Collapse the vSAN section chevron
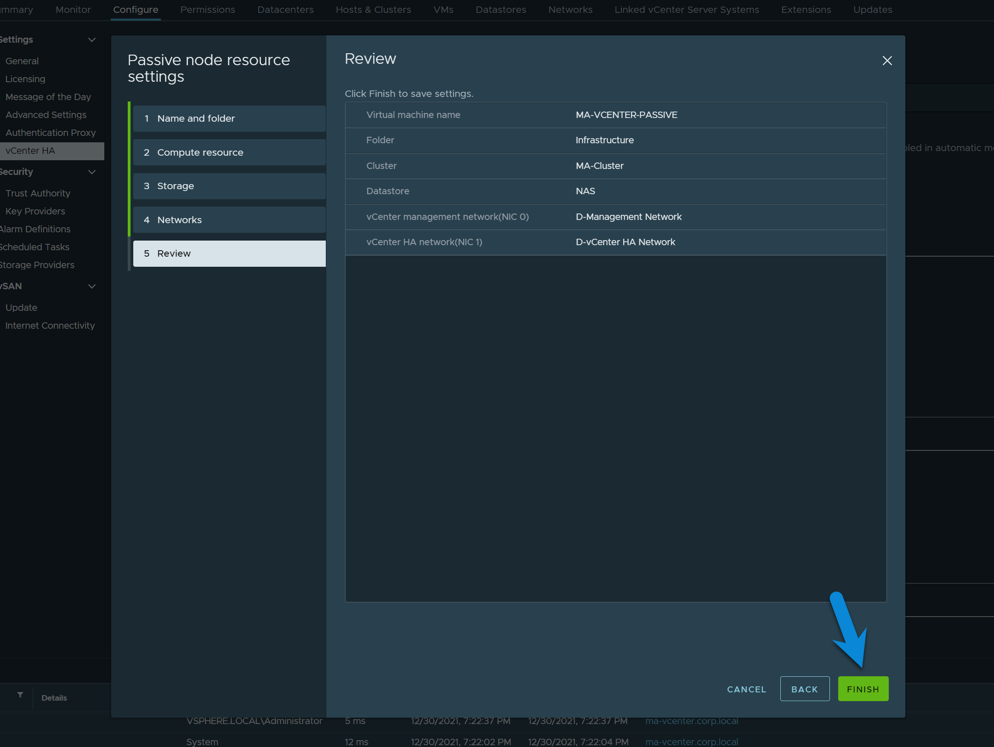The image size is (994, 747). (92, 286)
